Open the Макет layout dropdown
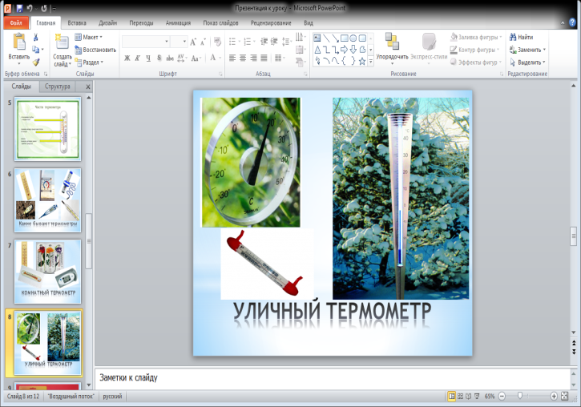The width and height of the screenshot is (581, 407). [90, 37]
